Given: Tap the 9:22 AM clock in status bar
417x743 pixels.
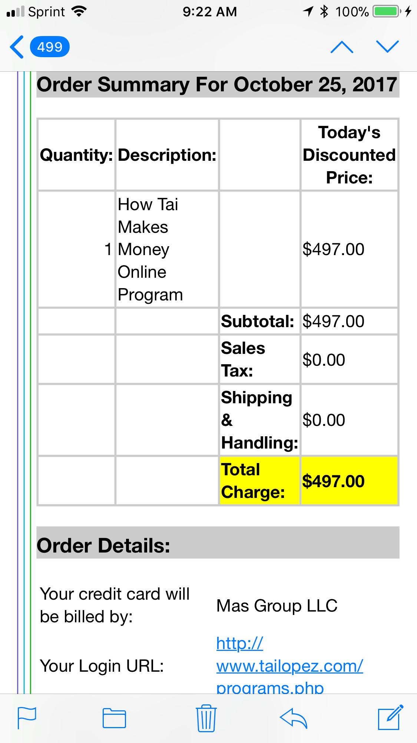Looking at the screenshot, I should [x=210, y=12].
